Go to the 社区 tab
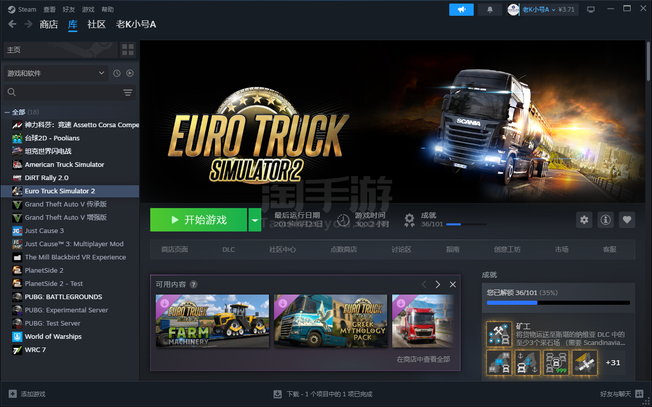Viewport: 652px width, 407px height. click(96, 24)
